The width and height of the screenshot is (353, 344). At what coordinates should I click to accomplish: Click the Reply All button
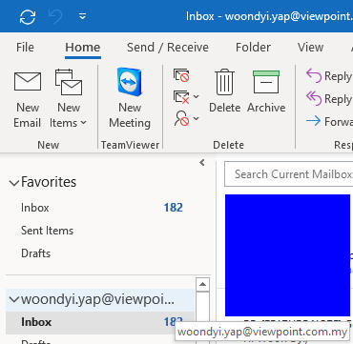tap(329, 99)
